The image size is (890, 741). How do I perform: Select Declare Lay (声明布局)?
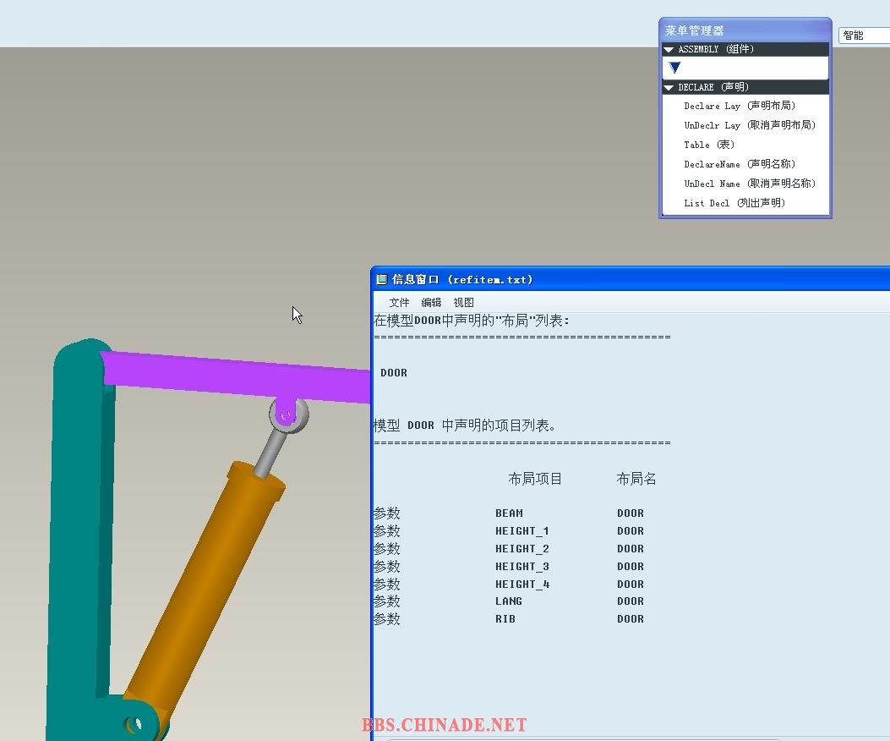740,106
